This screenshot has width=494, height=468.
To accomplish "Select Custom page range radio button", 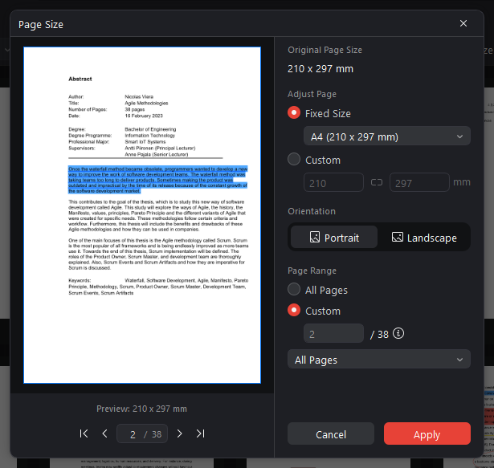I will [x=294, y=311].
